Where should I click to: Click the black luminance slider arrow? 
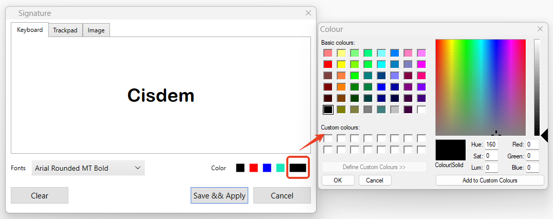tap(544, 135)
